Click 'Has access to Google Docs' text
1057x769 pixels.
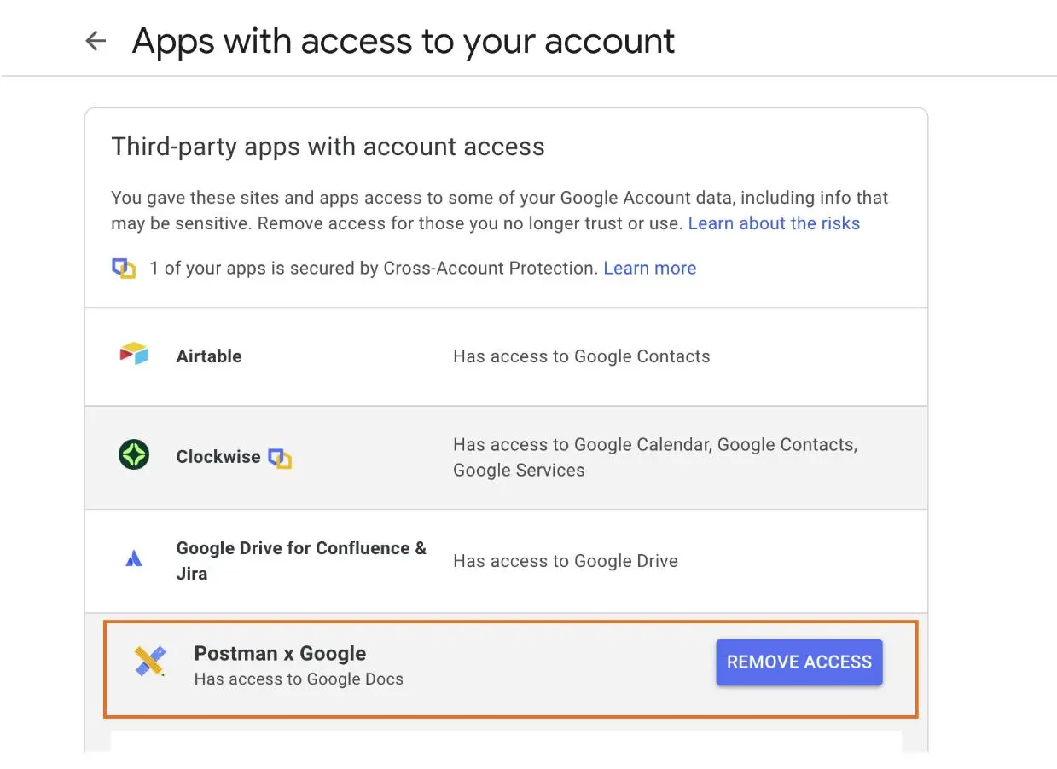[x=299, y=679]
